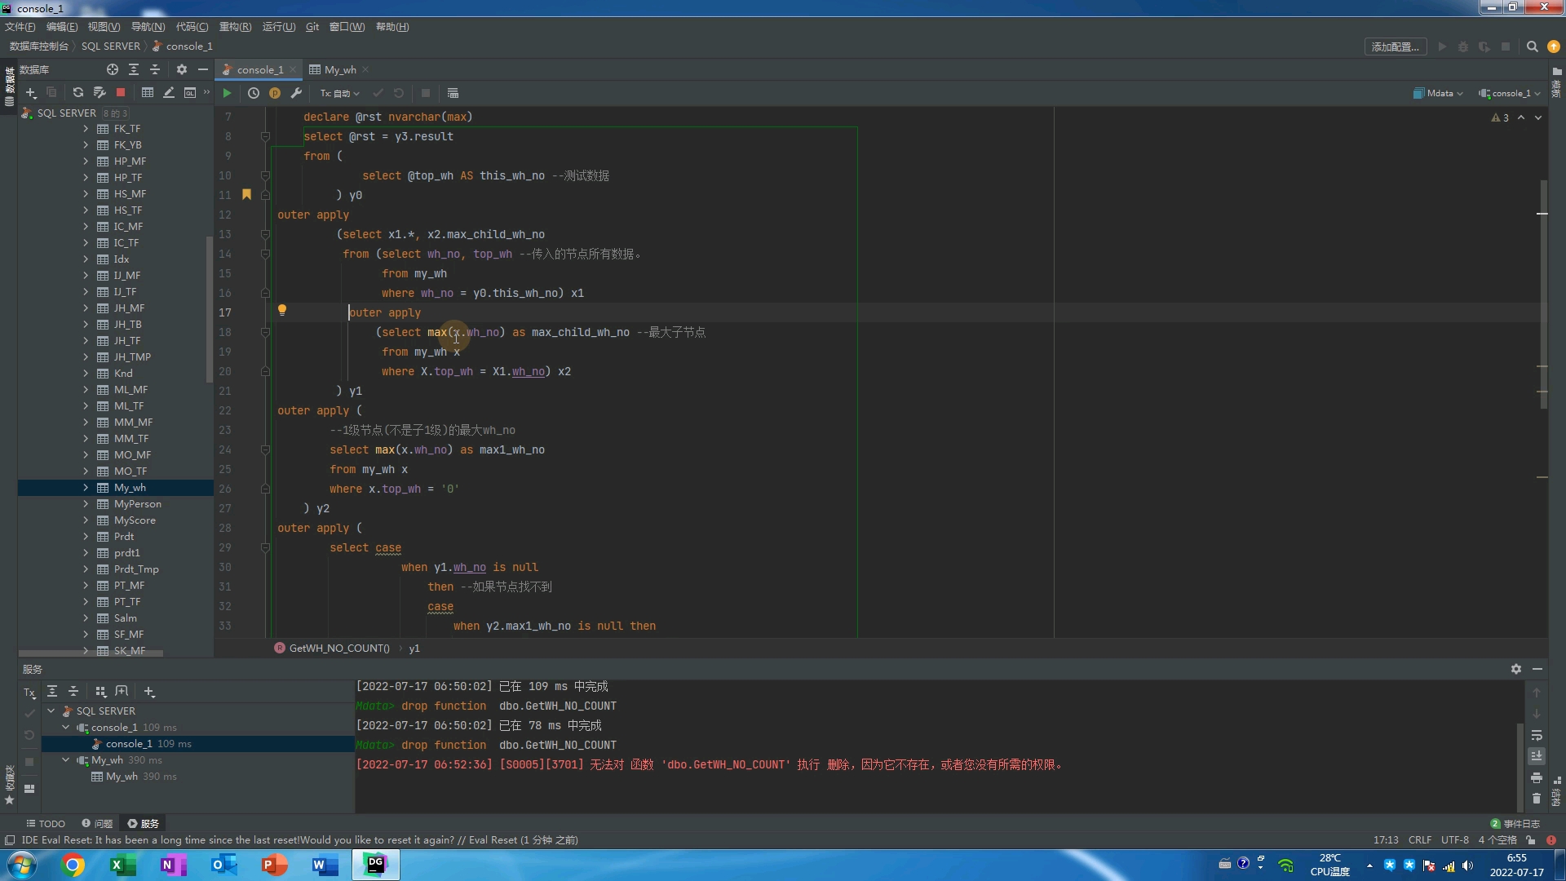
Task: Open the 问题 problems tab
Action: click(x=97, y=824)
